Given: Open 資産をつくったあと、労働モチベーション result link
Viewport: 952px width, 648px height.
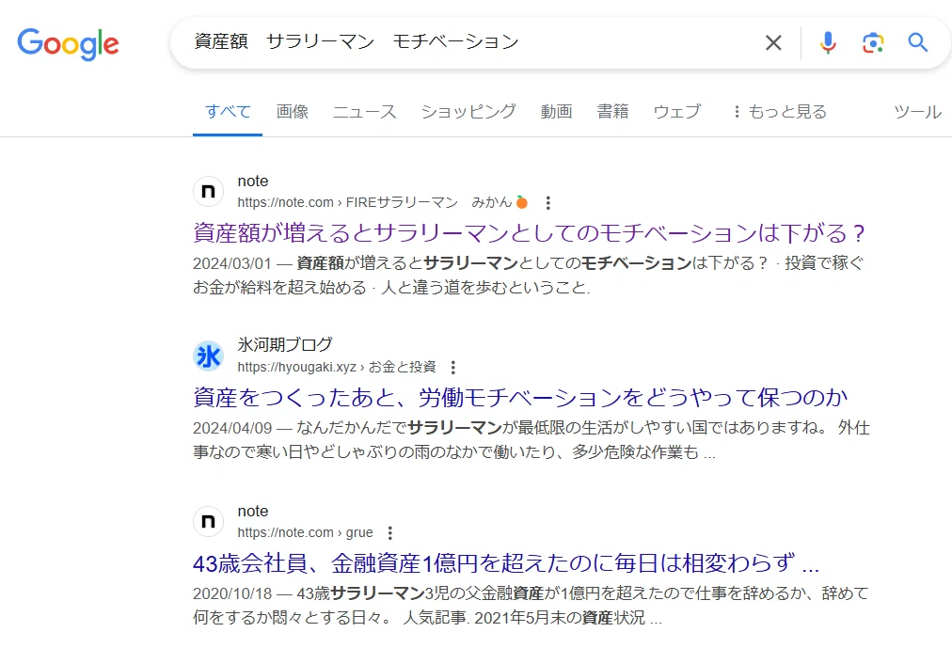Looking at the screenshot, I should pyautogui.click(x=520, y=398).
